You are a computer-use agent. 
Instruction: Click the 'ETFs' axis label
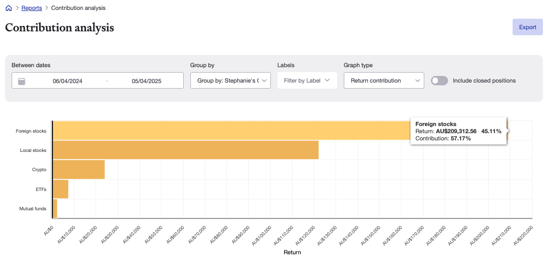(41, 189)
